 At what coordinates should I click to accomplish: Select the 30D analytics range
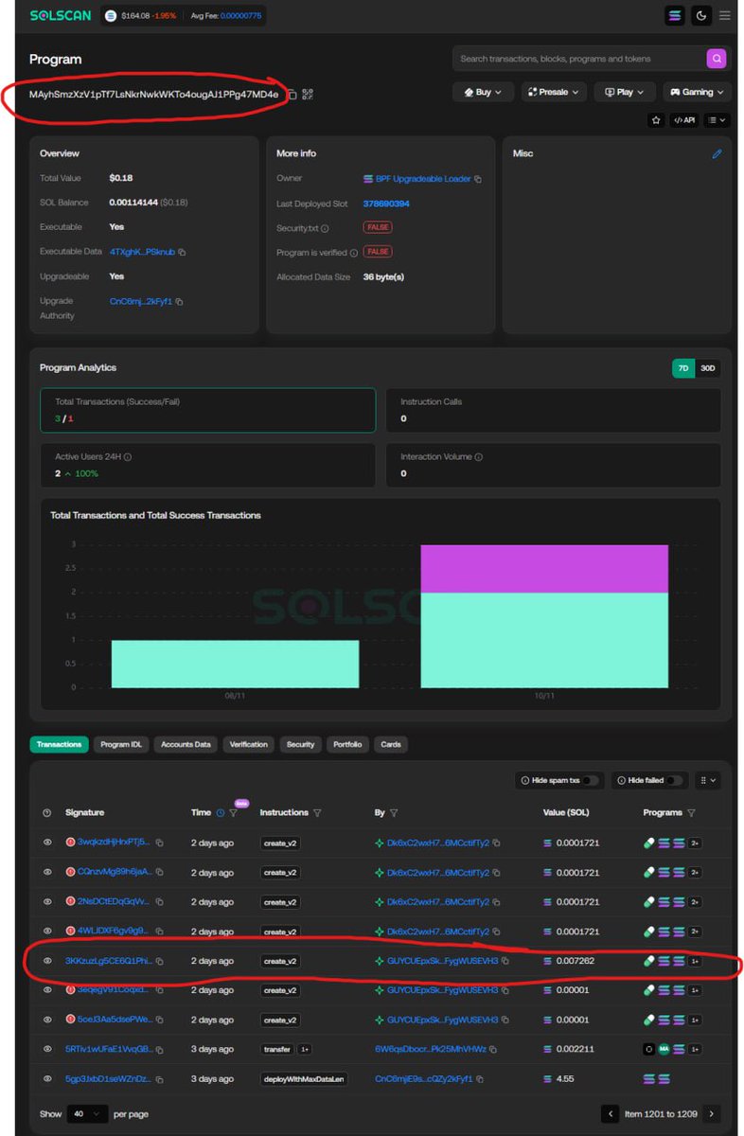click(x=708, y=368)
